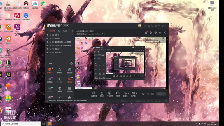Hide the 英雄联盟 source
Screen dimensions: 224x126
pyautogui.click(x=47, y=38)
